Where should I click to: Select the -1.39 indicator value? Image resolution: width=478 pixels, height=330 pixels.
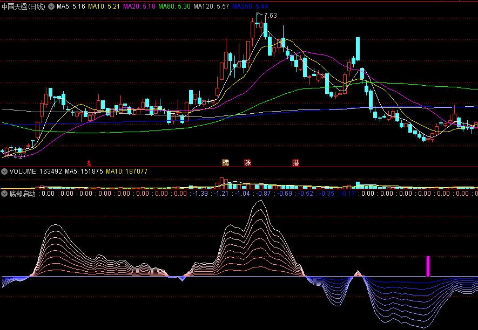pyautogui.click(x=200, y=194)
